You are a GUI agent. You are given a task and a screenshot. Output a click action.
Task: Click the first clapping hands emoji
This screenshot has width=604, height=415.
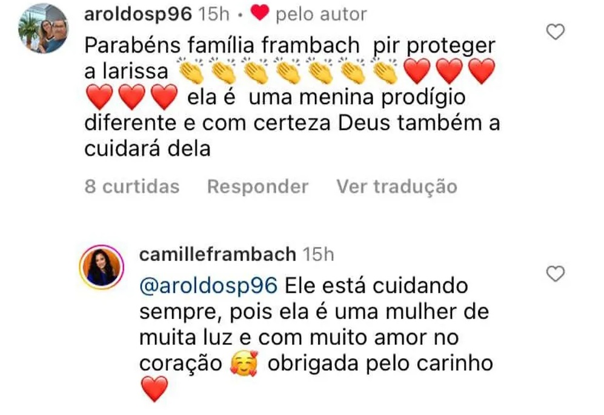(191, 71)
